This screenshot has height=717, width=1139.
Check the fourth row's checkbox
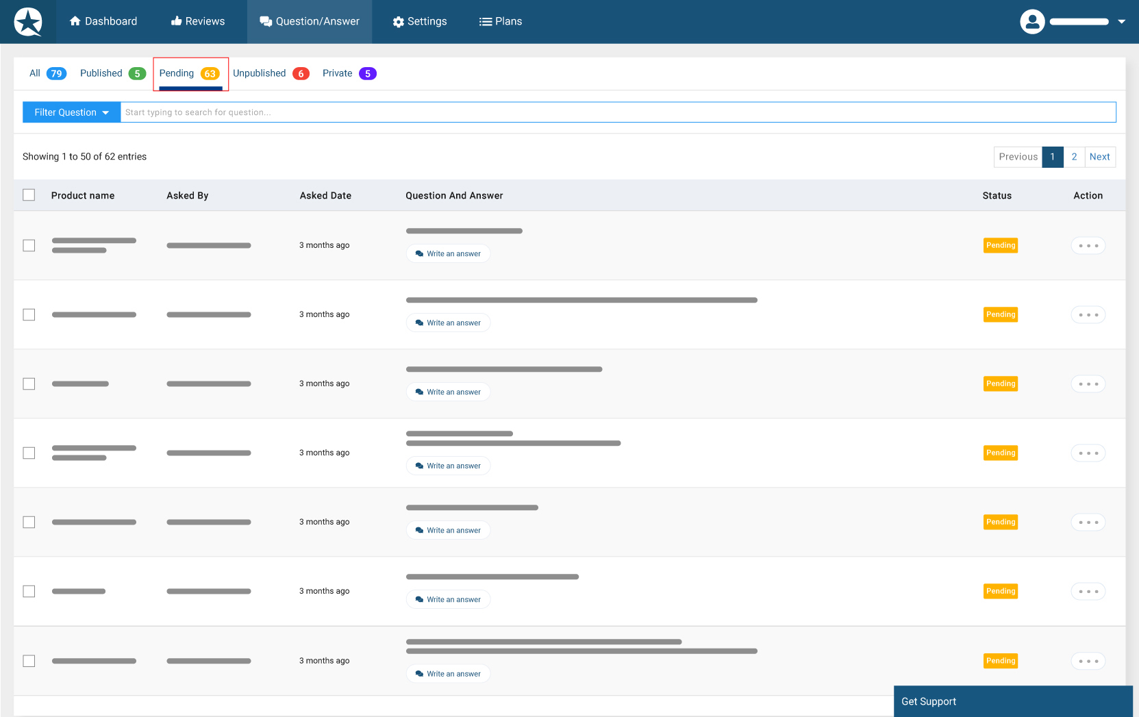pyautogui.click(x=29, y=453)
